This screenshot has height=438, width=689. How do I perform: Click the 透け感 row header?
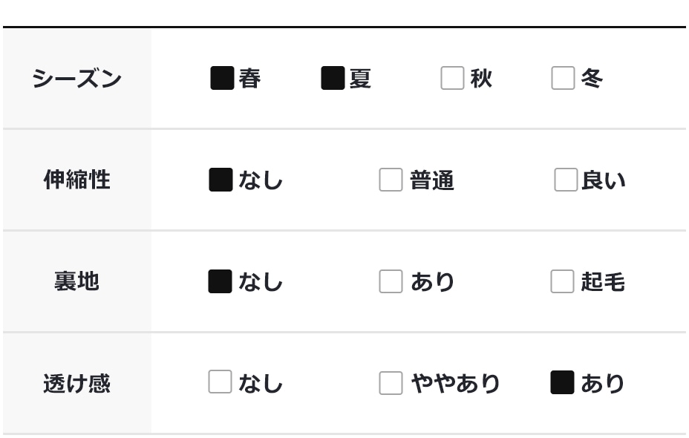click(x=76, y=383)
